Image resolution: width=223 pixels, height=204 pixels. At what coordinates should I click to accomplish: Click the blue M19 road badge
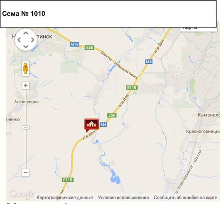point(75,44)
